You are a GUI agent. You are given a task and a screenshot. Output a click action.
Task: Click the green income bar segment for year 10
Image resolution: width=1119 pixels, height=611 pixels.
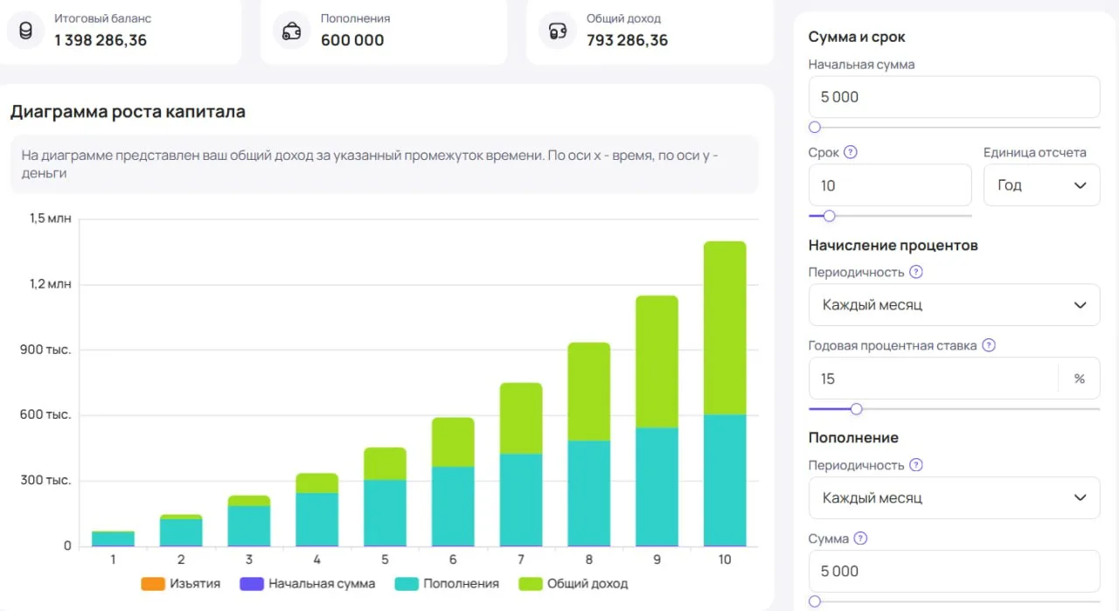(725, 328)
